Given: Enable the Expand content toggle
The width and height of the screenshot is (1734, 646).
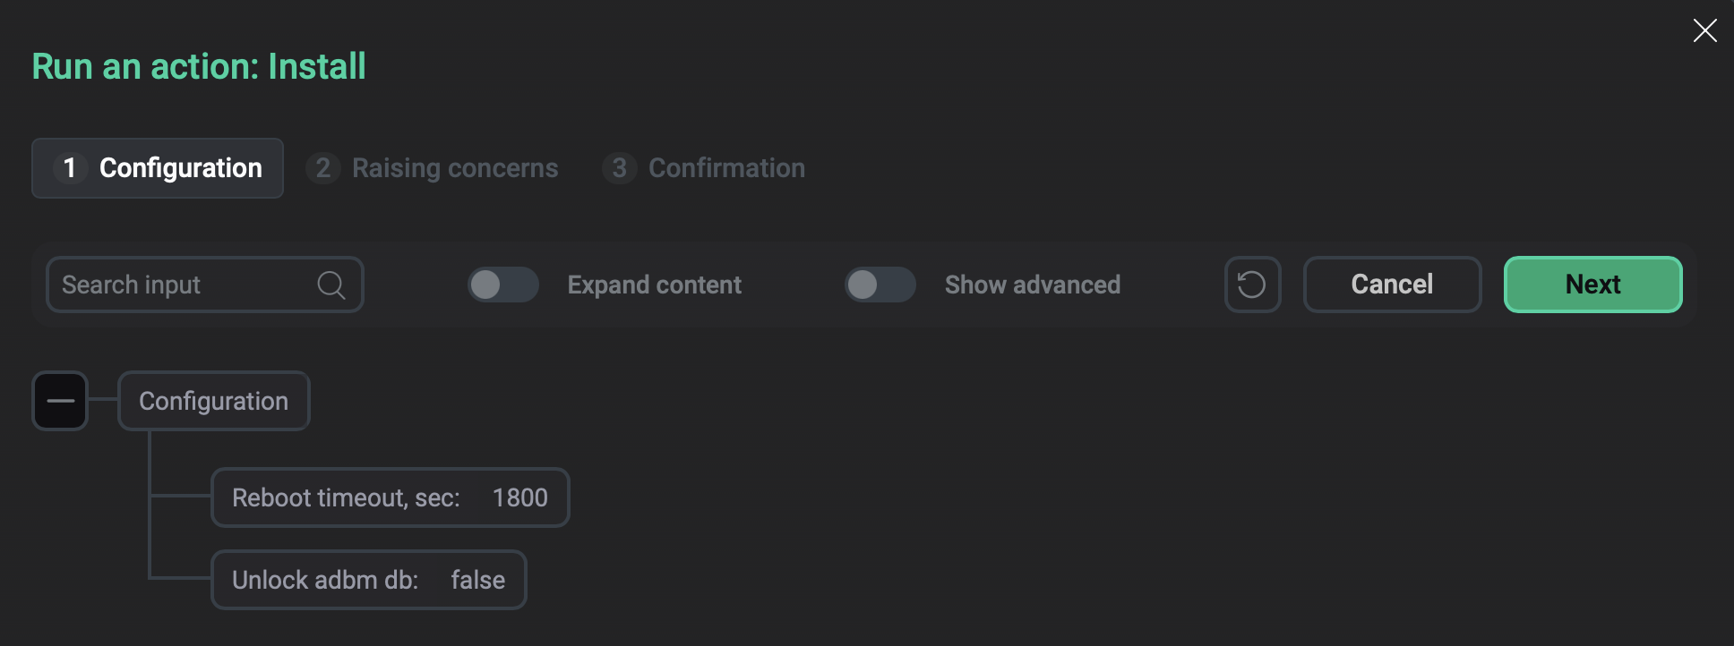Looking at the screenshot, I should [503, 285].
